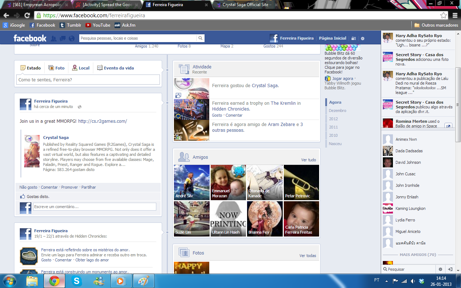Viewport: 461px width, 288px height.
Task: Unlike the Crystal Saga post via Não gosto
Action: (x=28, y=187)
